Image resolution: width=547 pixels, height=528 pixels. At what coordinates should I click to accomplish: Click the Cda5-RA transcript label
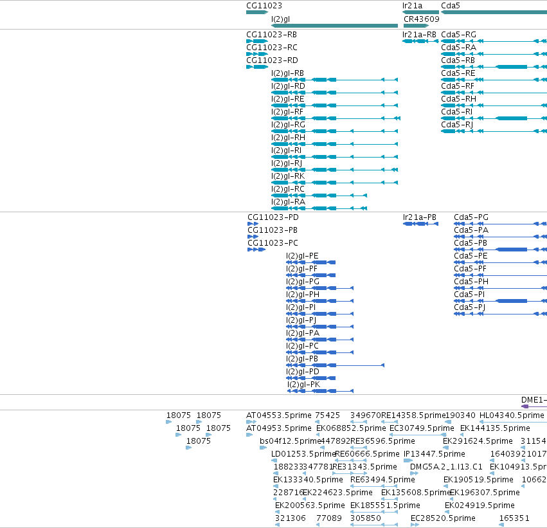coord(458,48)
